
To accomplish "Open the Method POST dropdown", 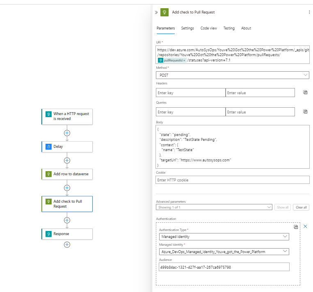I will coord(233,75).
